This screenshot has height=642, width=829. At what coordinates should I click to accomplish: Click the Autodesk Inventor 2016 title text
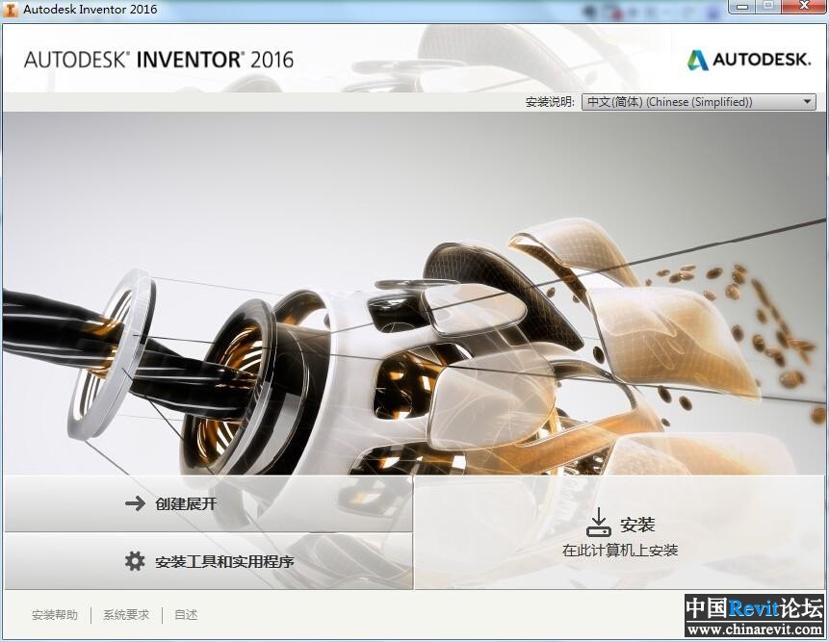click(90, 9)
